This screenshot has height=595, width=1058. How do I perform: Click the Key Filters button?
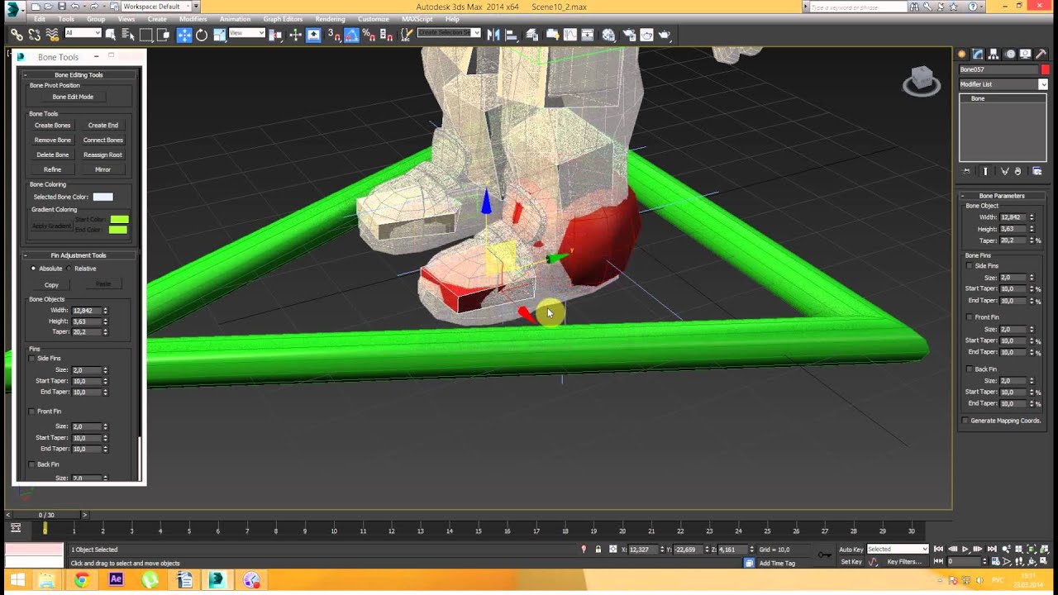coord(904,562)
